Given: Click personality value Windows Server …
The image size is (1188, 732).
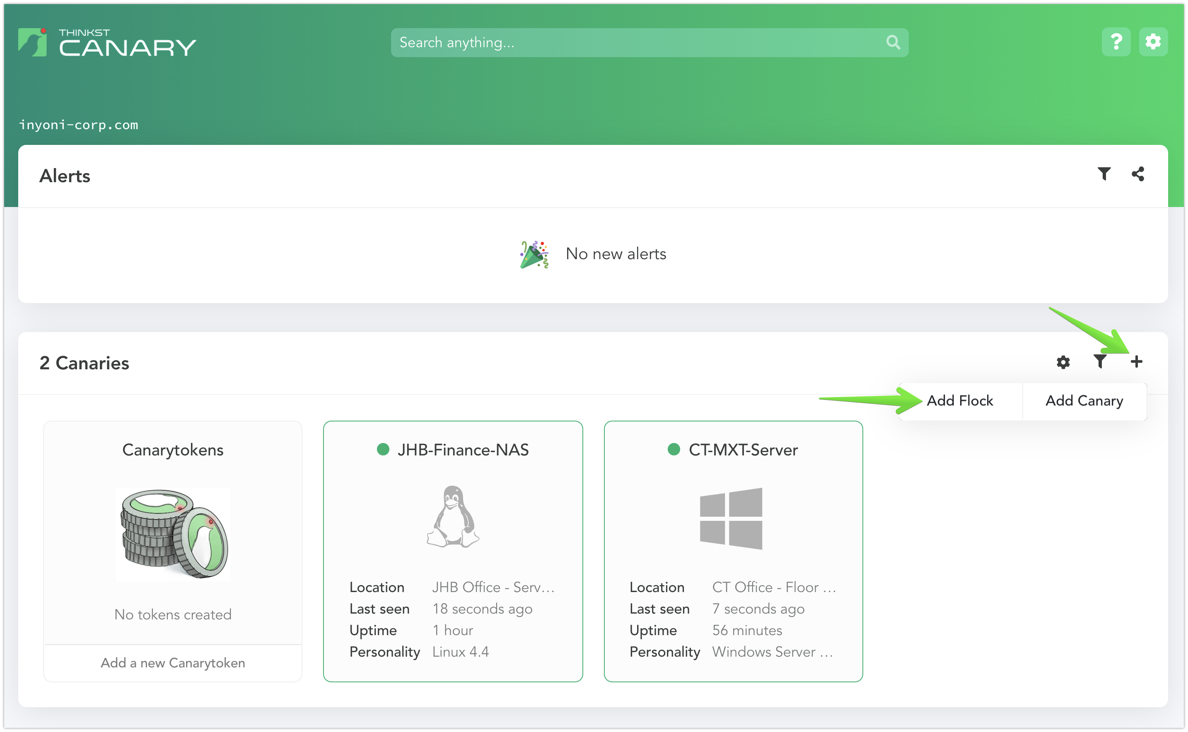Looking at the screenshot, I should (773, 652).
